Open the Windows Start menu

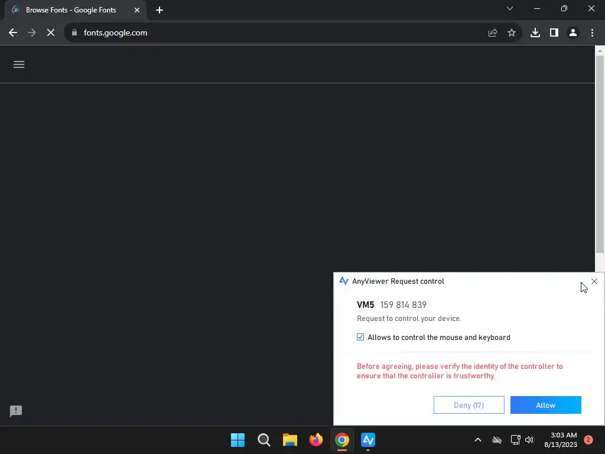[238, 440]
